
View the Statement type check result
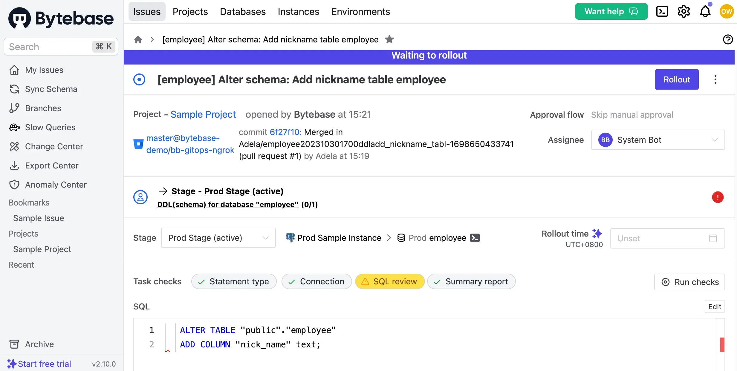[x=234, y=281]
